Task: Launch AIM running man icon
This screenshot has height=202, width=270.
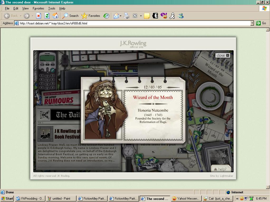Action: [x=172, y=16]
